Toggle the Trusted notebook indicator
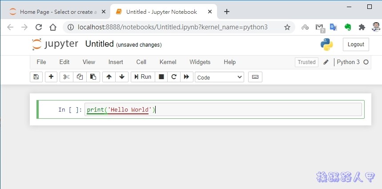Screen dimensions: 382x189 coord(306,62)
